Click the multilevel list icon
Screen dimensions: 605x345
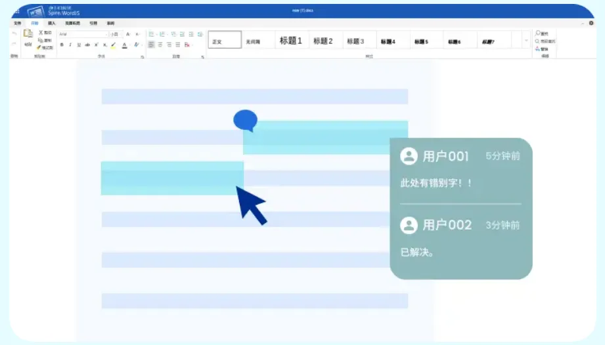[x=173, y=34]
